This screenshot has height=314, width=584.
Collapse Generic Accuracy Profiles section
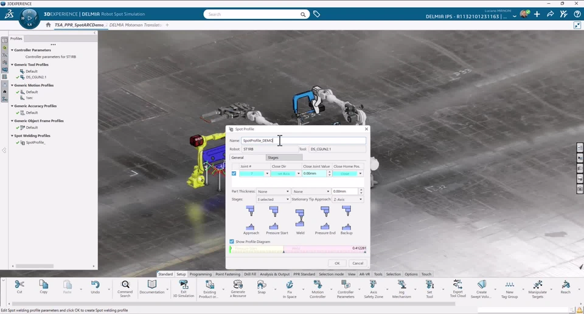(x=12, y=106)
